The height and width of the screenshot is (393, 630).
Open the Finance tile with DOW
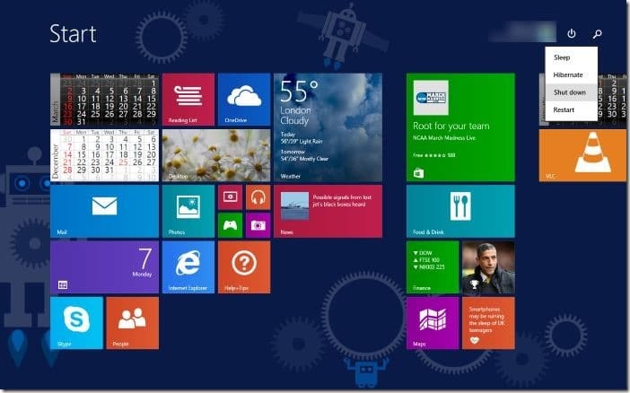[x=433, y=266]
